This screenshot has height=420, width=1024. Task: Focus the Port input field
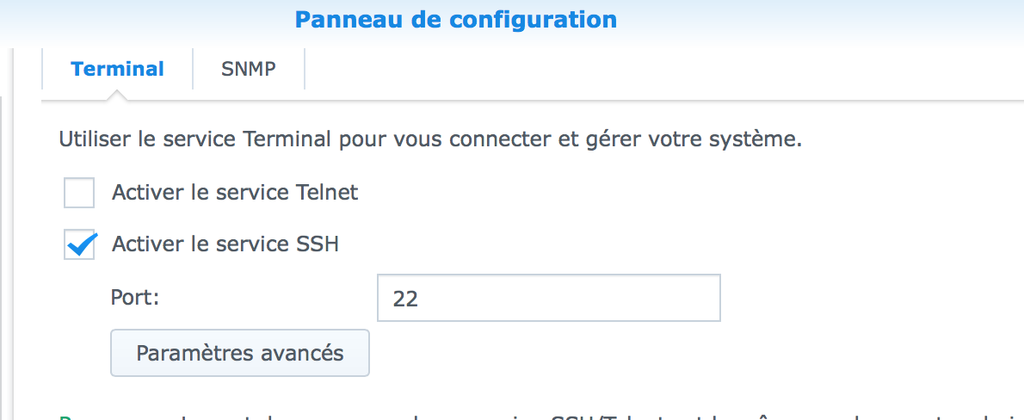549,298
